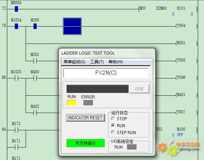Click the green 未支持指令 button
The width and height of the screenshot is (204, 160).
coord(85,143)
